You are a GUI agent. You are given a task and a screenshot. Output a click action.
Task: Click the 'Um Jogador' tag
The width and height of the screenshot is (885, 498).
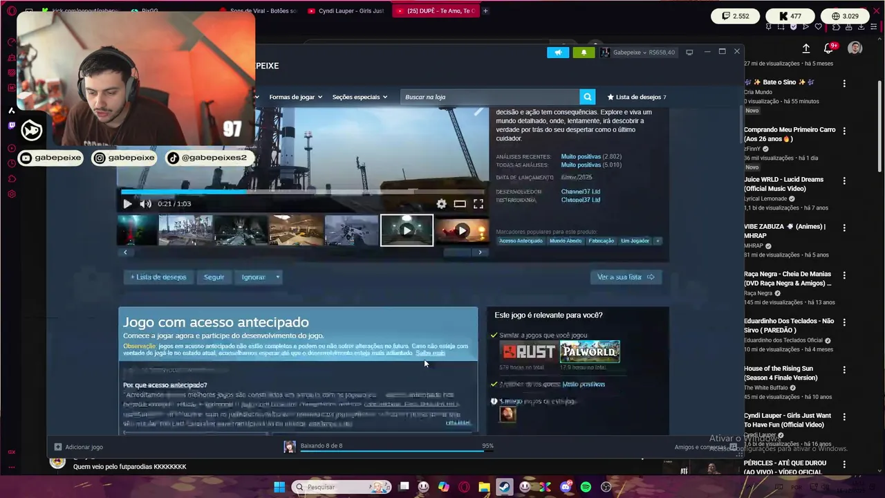[635, 241]
